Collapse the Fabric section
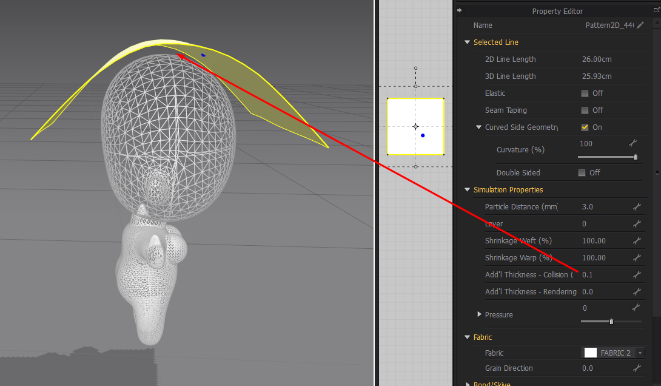661x386 pixels. point(467,337)
